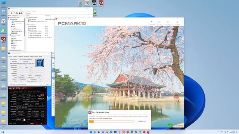Open the Mainboard tab in ROG CPU-Z

pyautogui.click(x=16, y=91)
